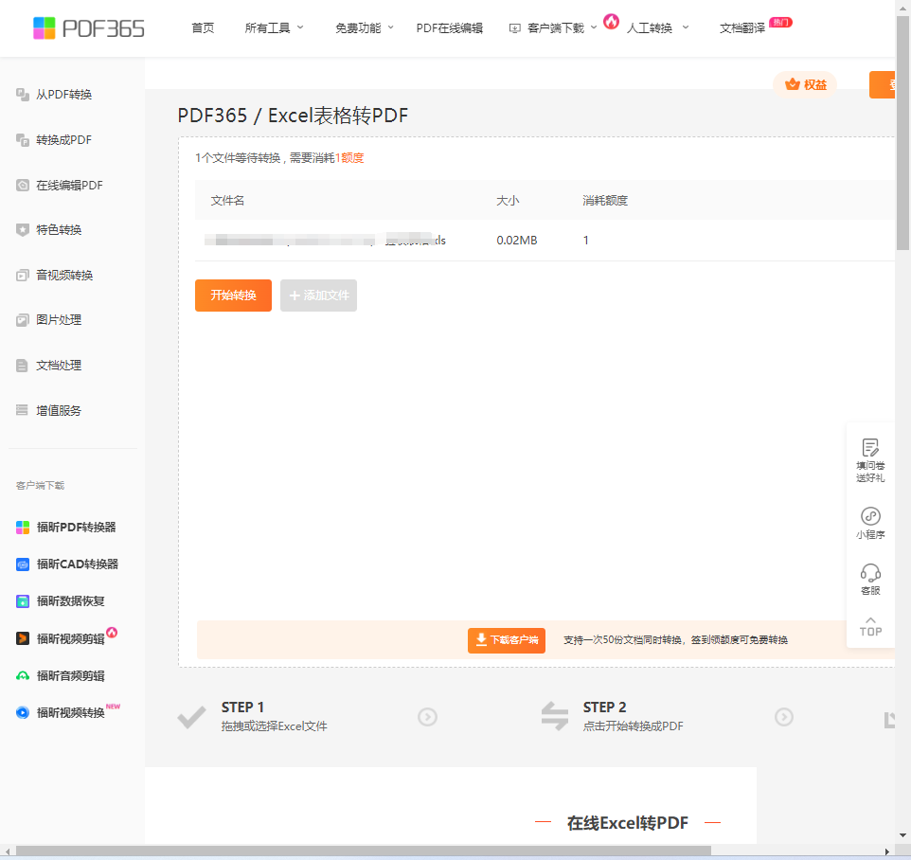This screenshot has width=911, height=860.
Task: Click the 福昕视频转换 app icon
Action: point(23,712)
